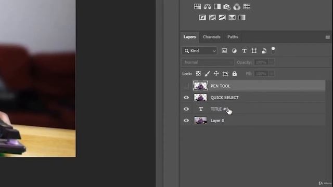Show the PEN TOOL layer
The image size is (333, 187).
click(x=186, y=86)
